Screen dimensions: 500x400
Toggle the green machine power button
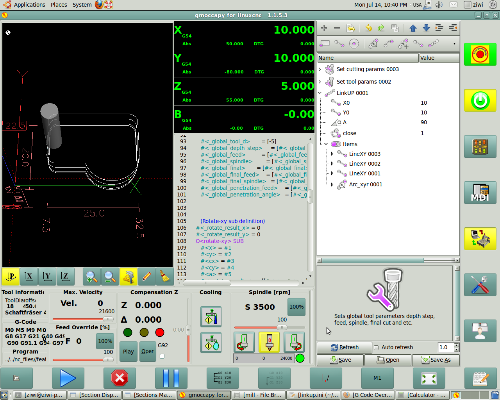(x=480, y=100)
